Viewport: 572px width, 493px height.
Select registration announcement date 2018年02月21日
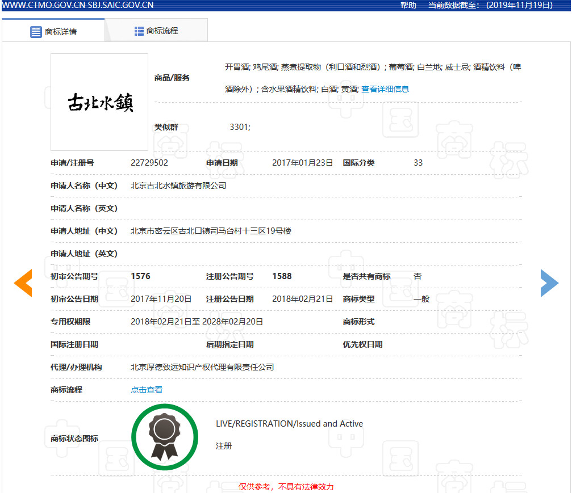[x=302, y=299]
